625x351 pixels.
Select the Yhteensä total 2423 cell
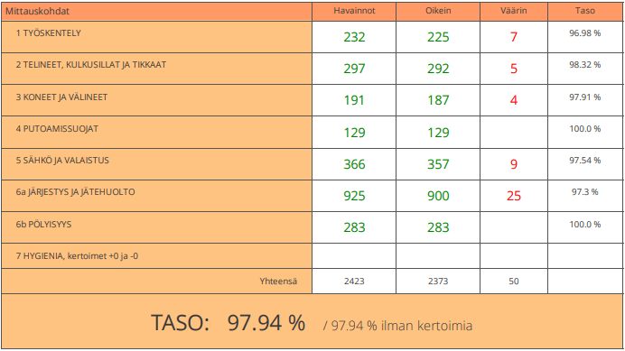click(x=354, y=282)
